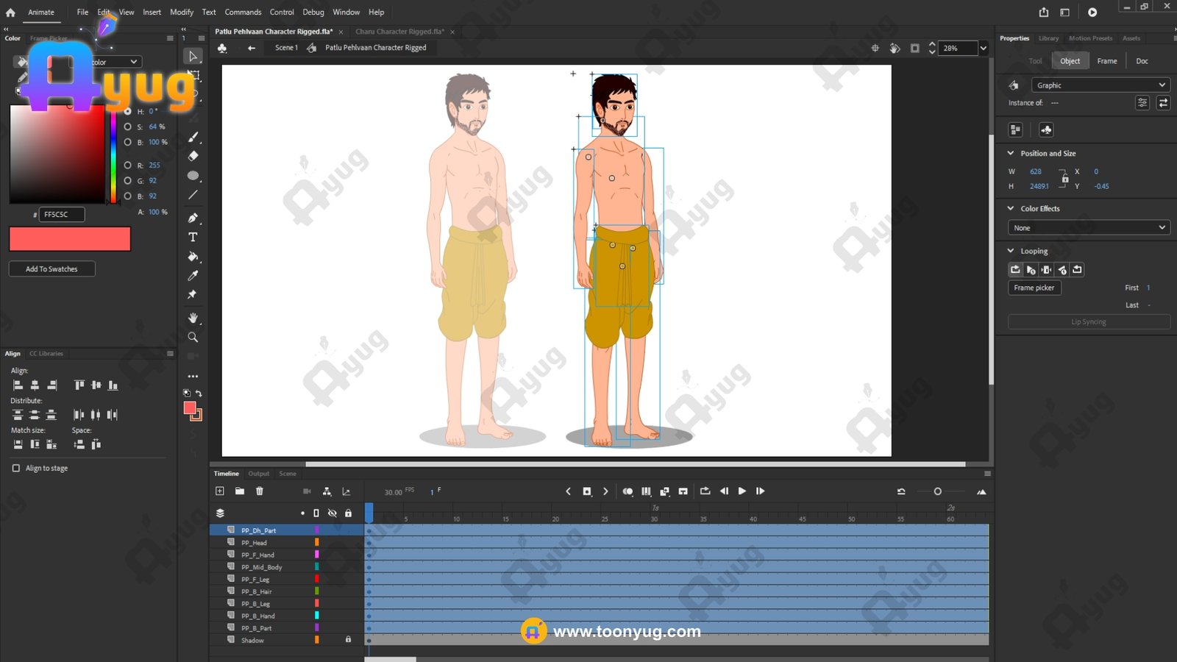Play the timeline animation
The image size is (1177, 662).
click(x=742, y=491)
